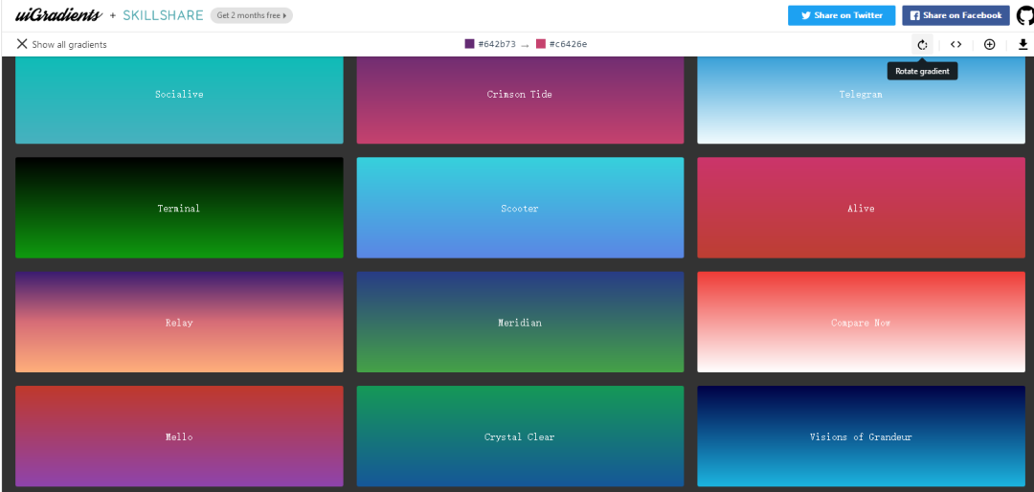The width and height of the screenshot is (1034, 492).
Task: Click the Add gradient plus icon
Action: [x=989, y=44]
